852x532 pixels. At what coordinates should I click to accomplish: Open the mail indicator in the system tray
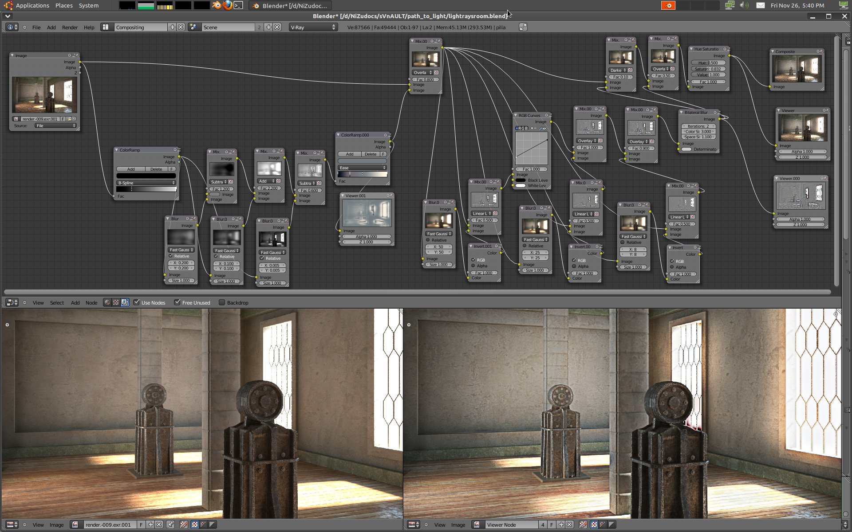tap(761, 5)
